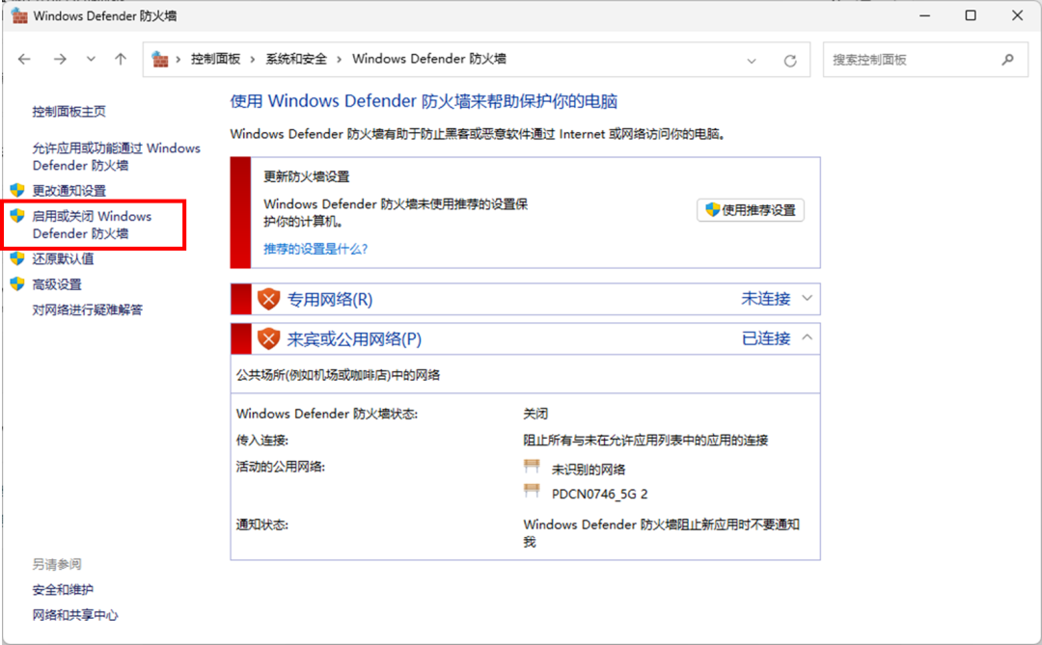Open the 高级设置 link
1042x645 pixels.
pos(57,284)
